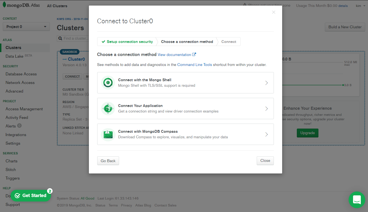Click the Alerts count badge
The width and height of the screenshot is (368, 212).
pos(19,126)
